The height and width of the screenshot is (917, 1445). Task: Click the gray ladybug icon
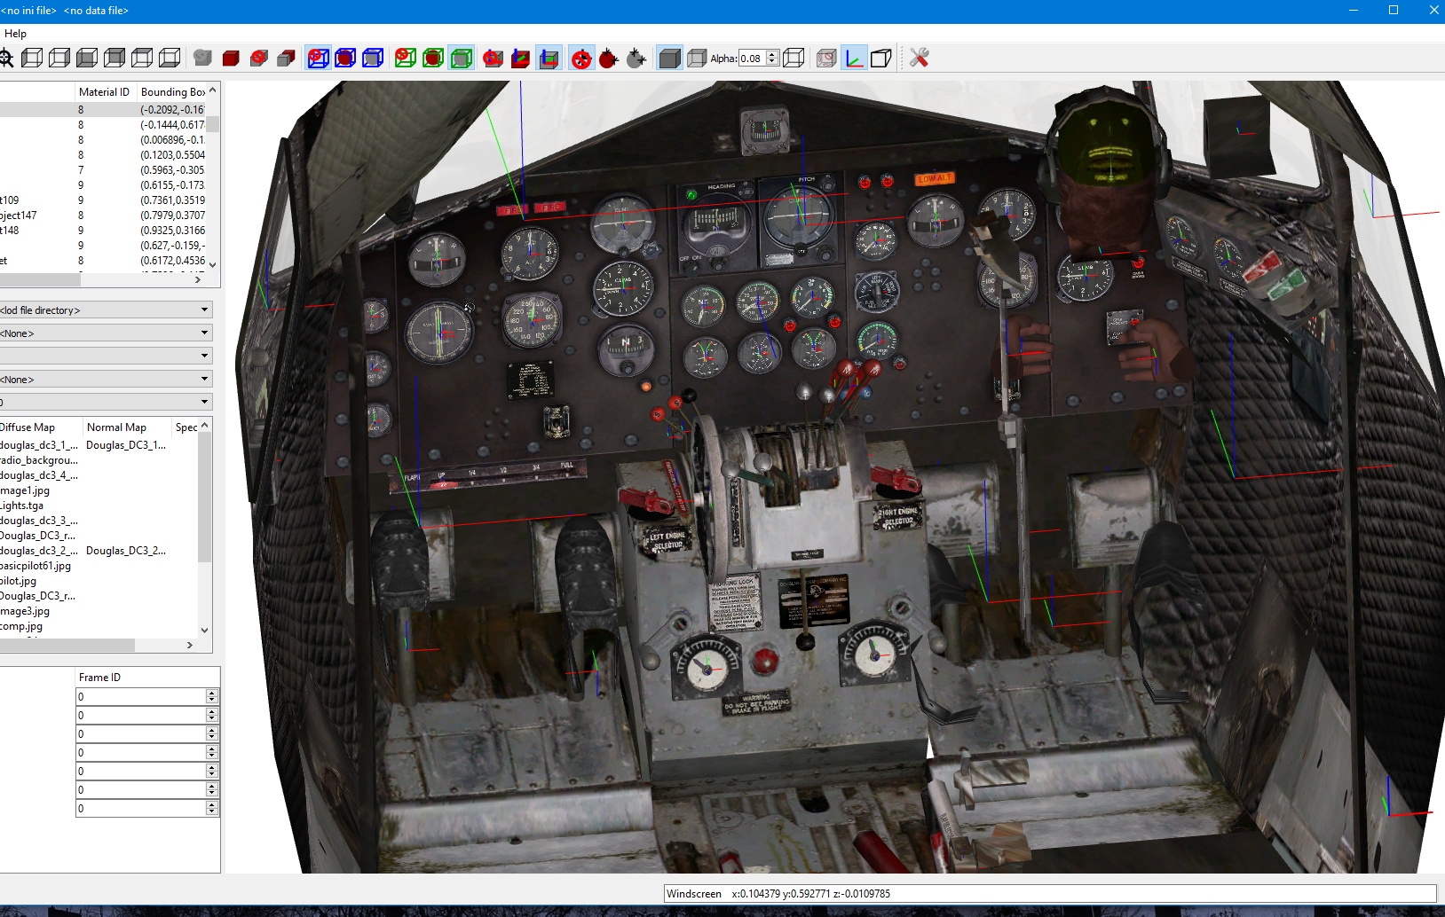[x=636, y=59]
